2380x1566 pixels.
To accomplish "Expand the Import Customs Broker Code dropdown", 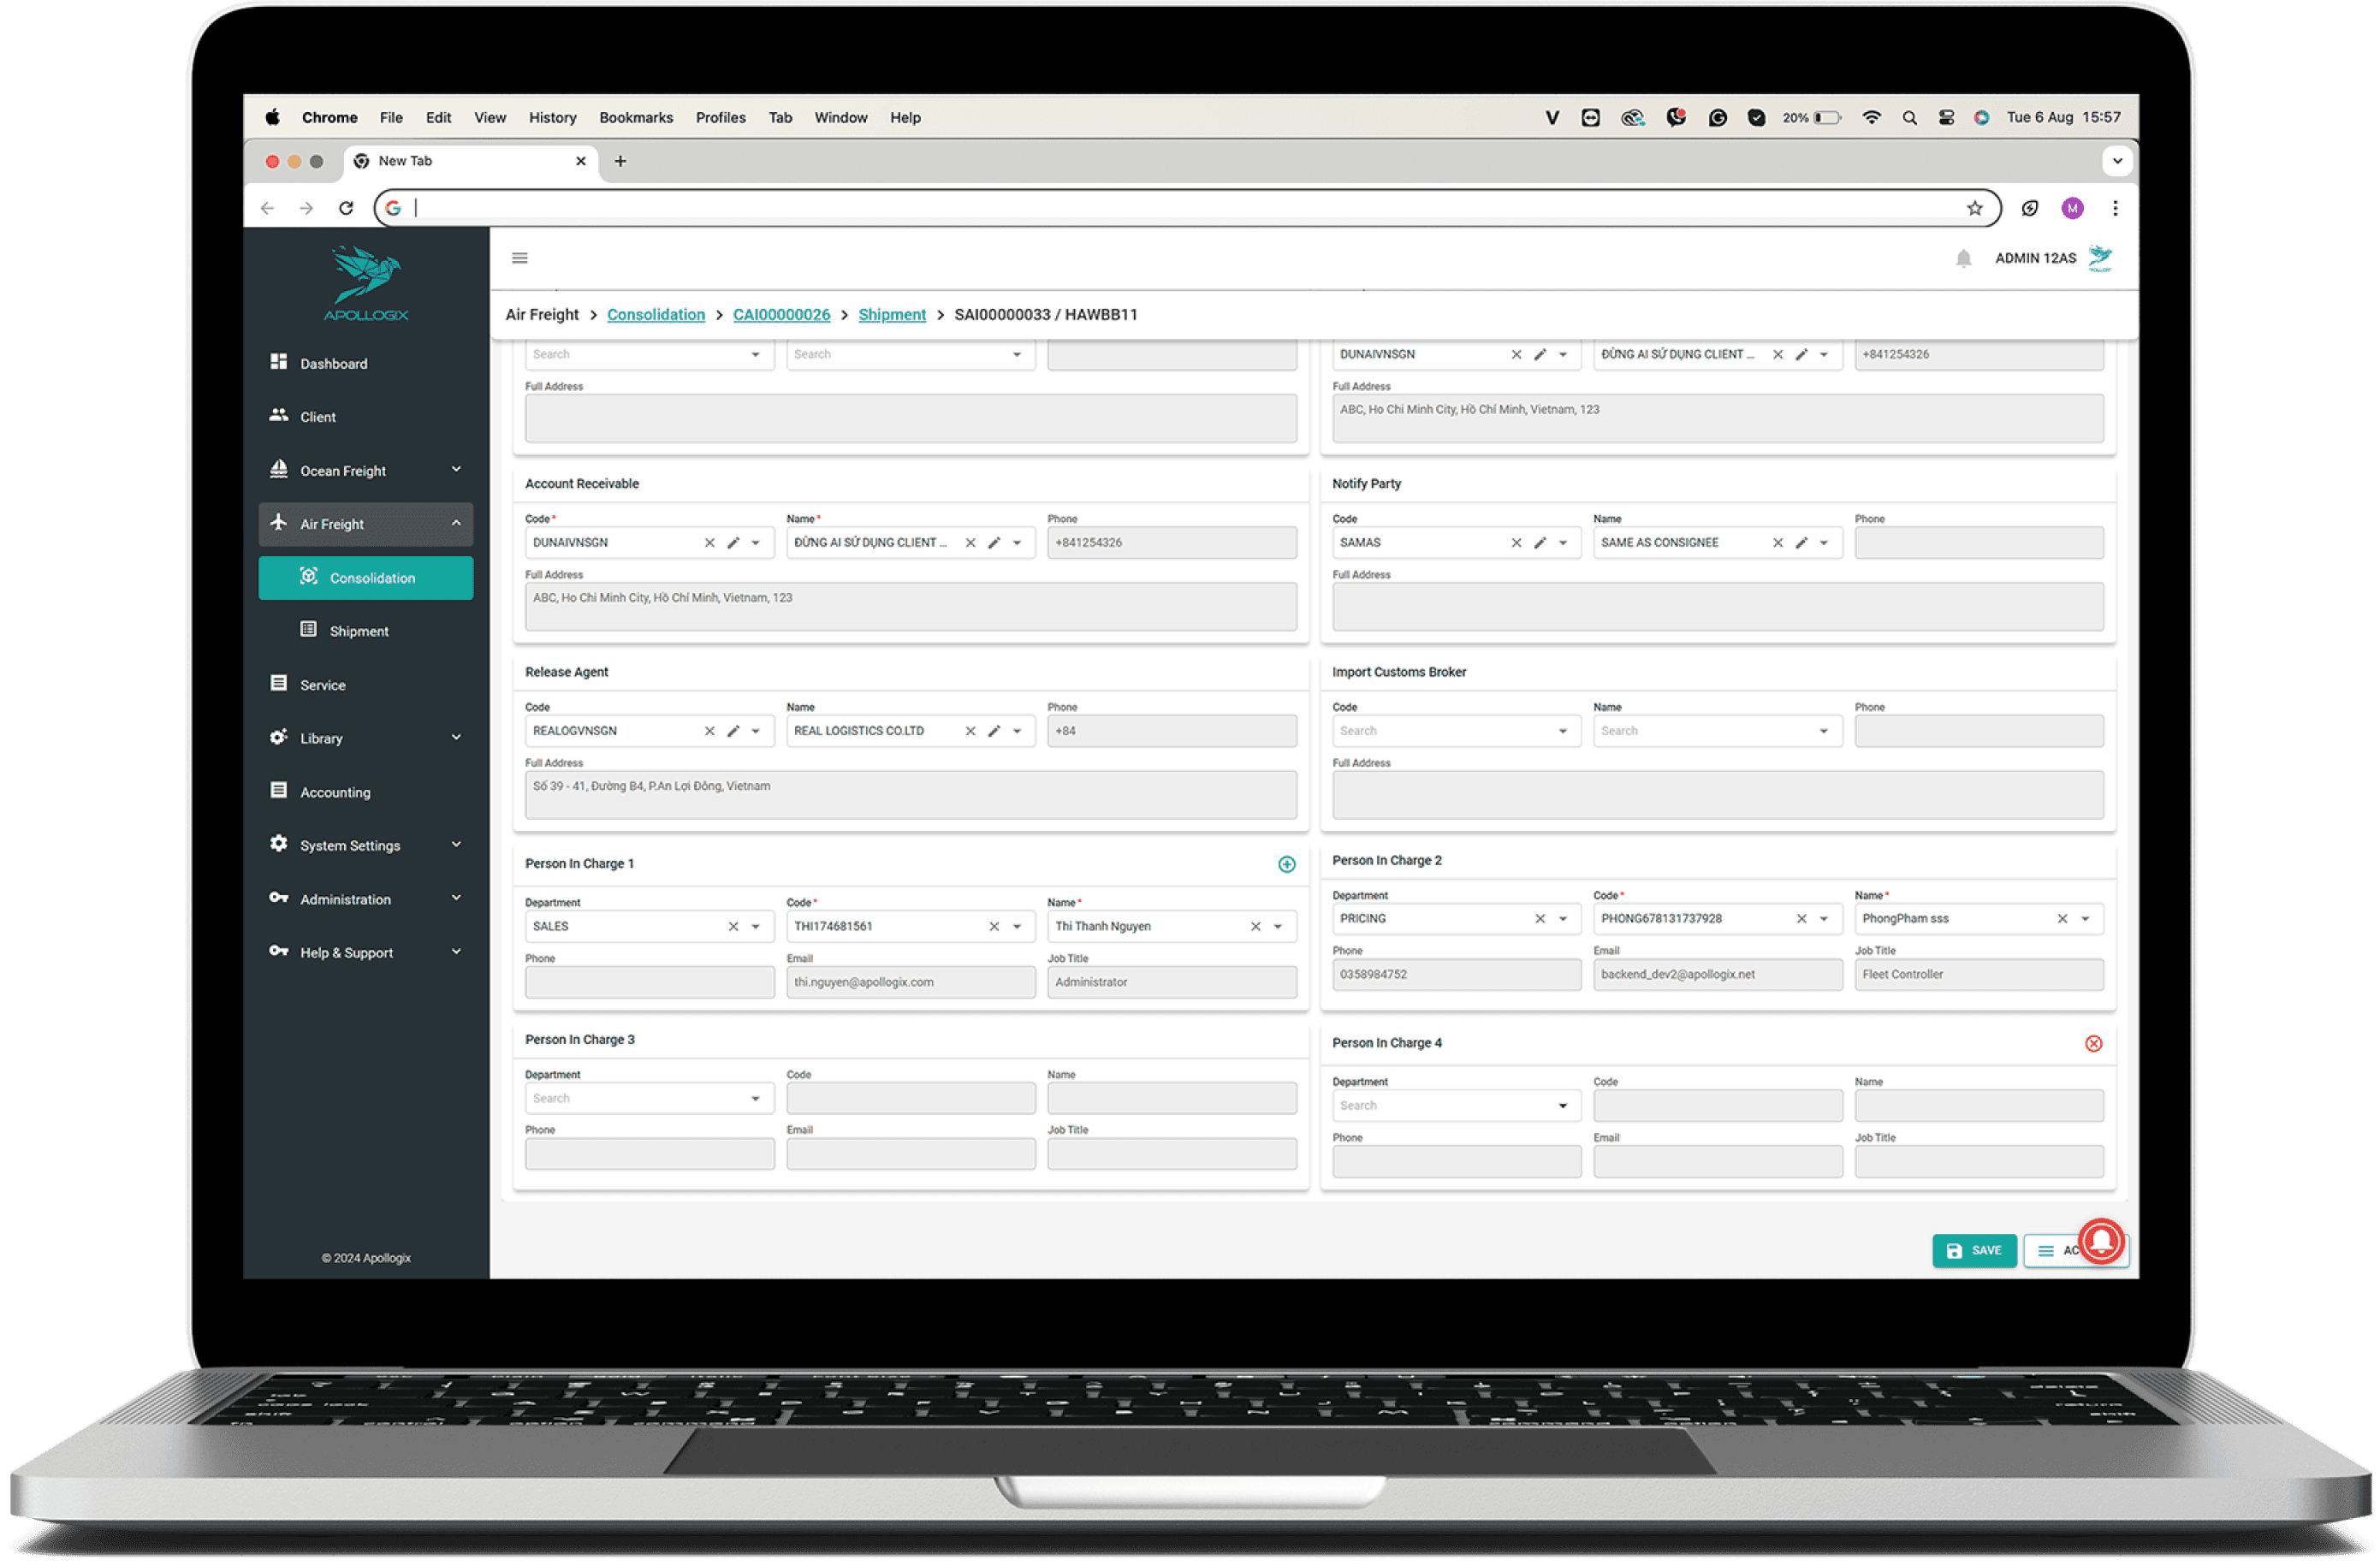I will coord(1560,731).
